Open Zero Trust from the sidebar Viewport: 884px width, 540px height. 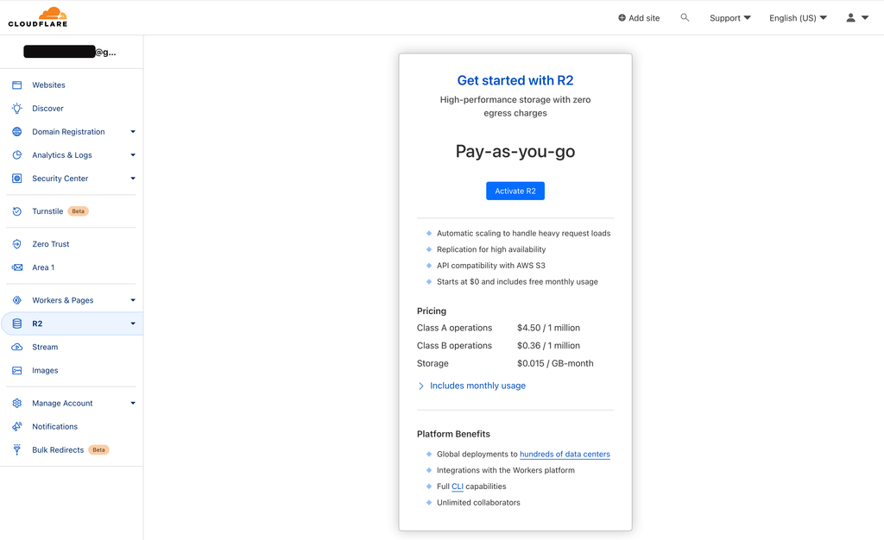pyautogui.click(x=52, y=243)
